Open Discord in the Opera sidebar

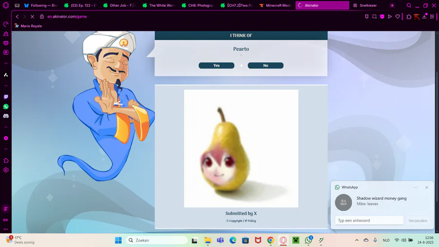(x=6, y=116)
